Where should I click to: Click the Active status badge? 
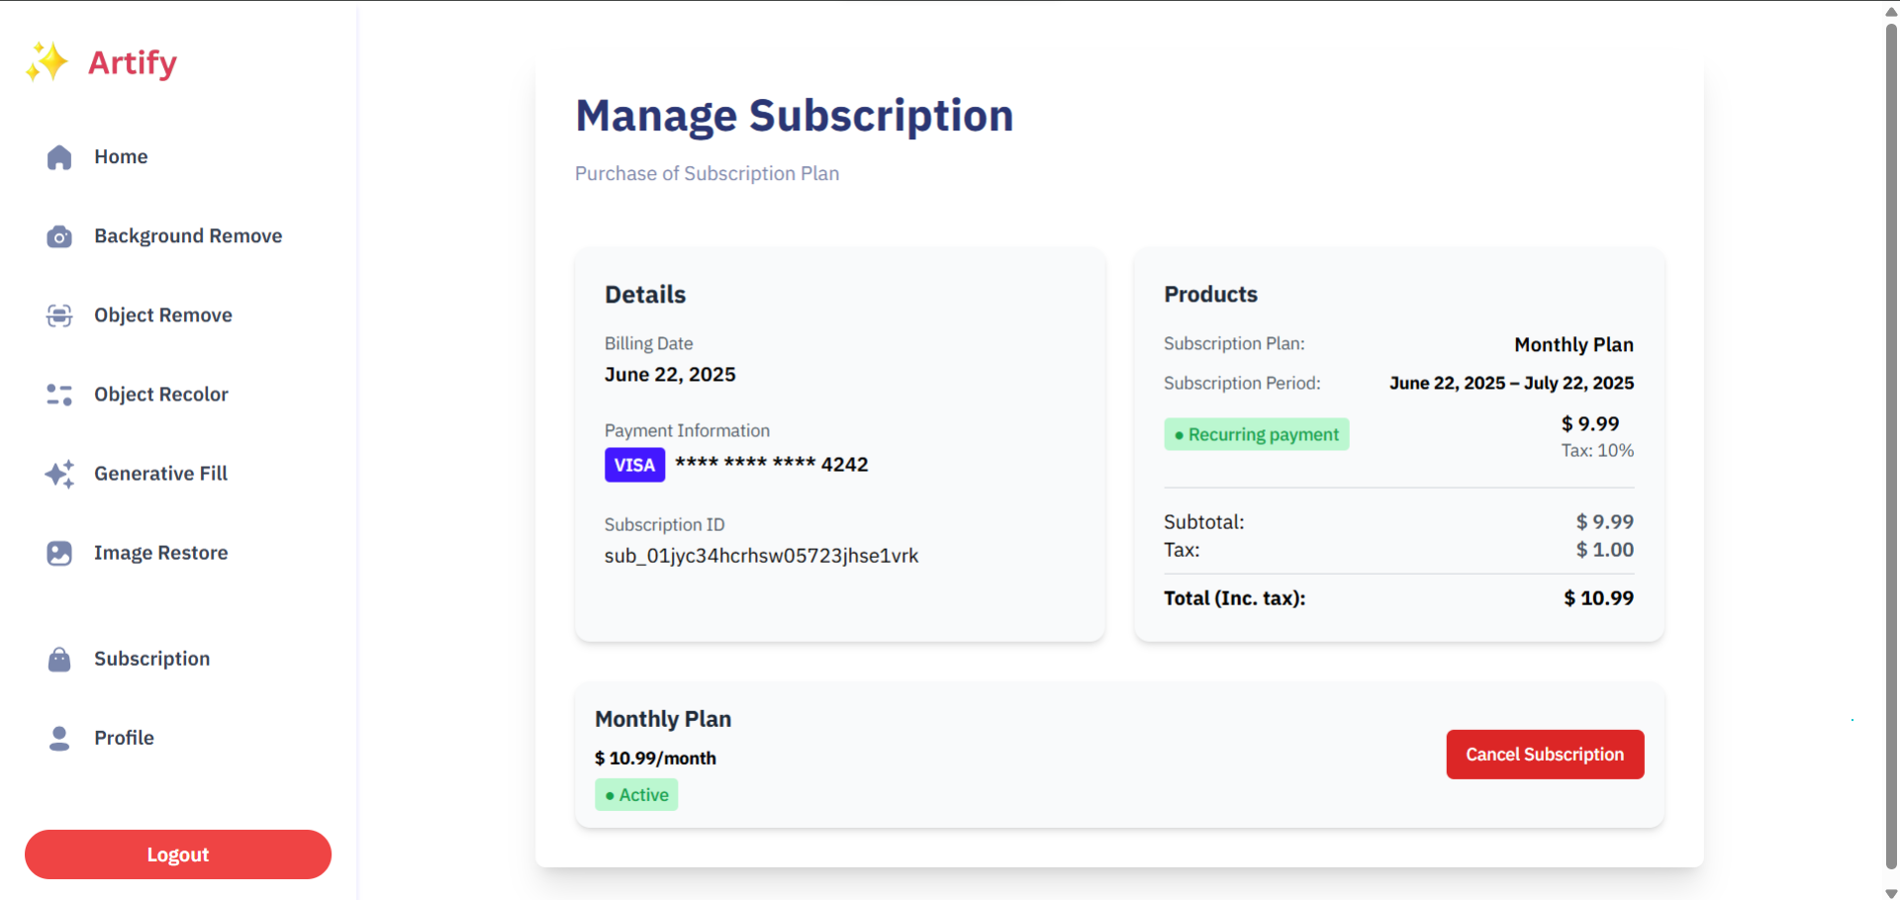coord(636,795)
